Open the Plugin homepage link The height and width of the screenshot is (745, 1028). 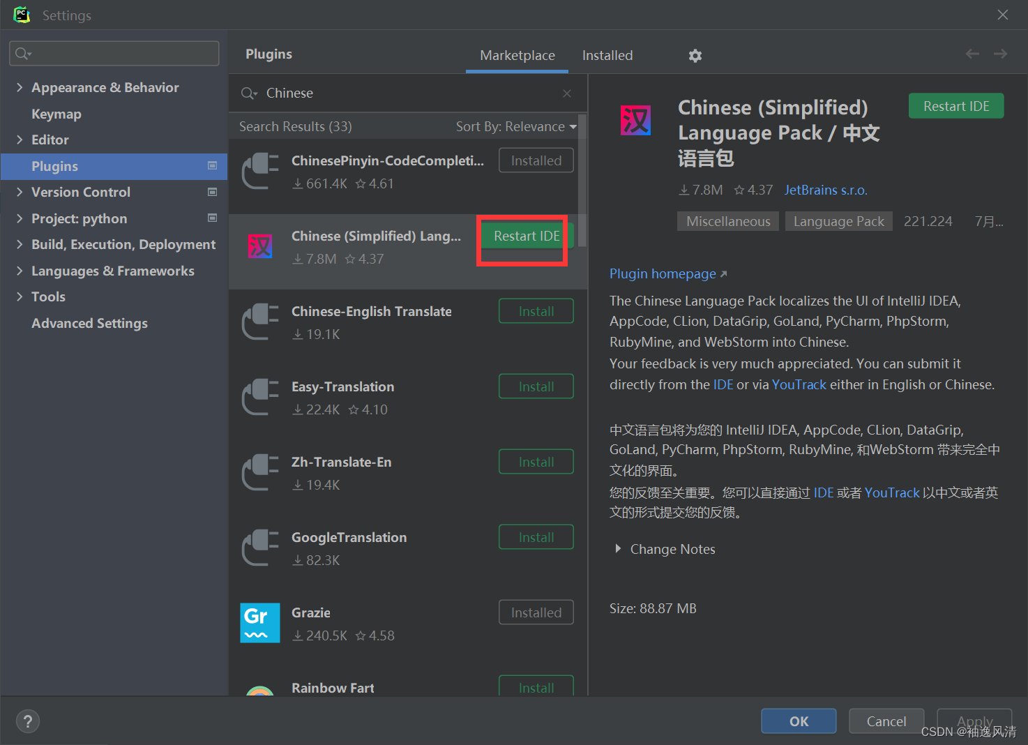(x=668, y=273)
